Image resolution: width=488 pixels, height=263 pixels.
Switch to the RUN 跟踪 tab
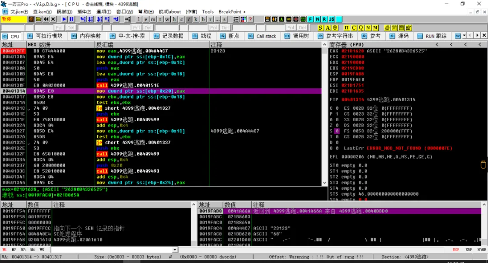pyautogui.click(x=432, y=36)
